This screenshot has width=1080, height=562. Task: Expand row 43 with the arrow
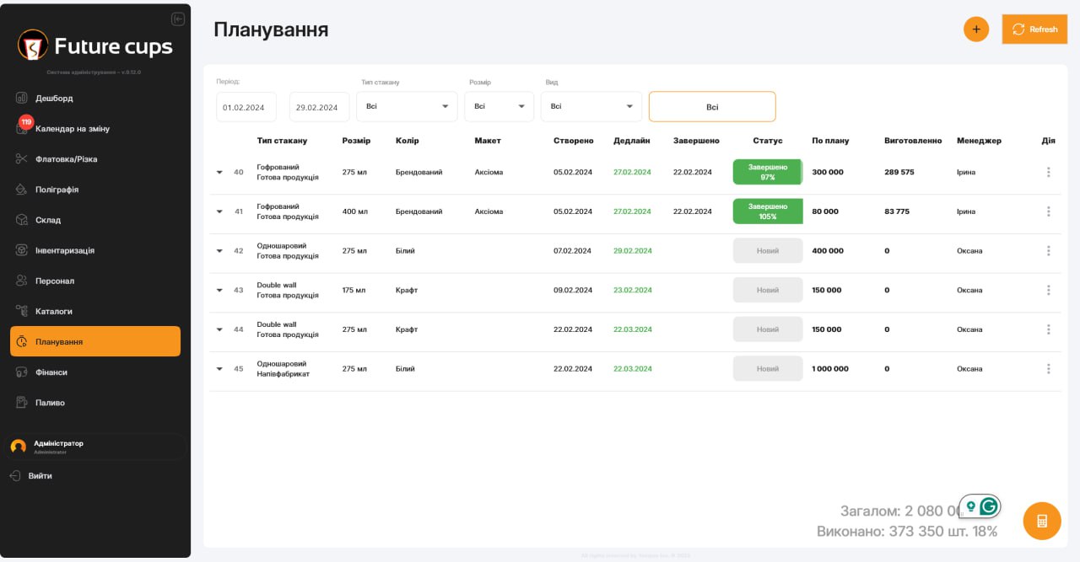[219, 290]
